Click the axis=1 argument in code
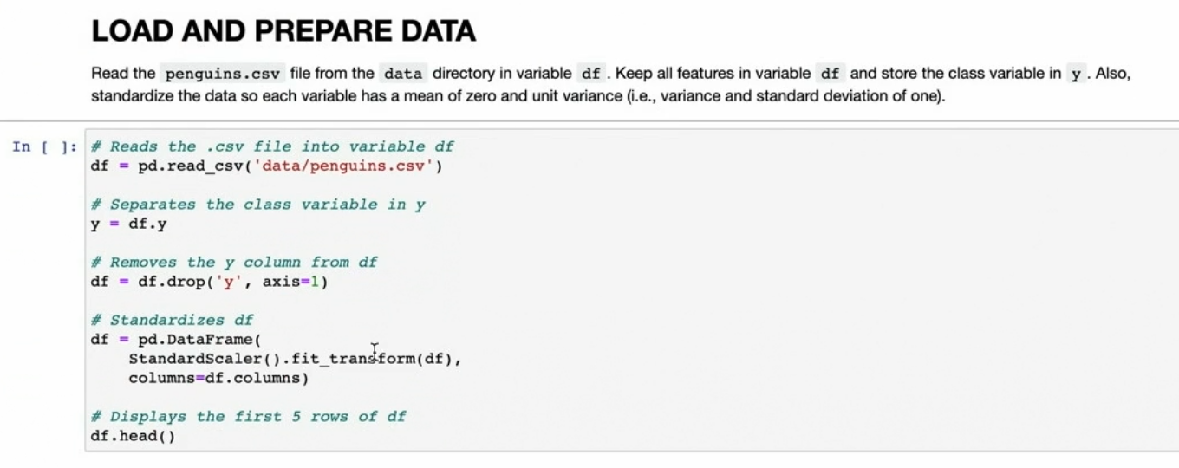This screenshot has width=1179, height=468. click(x=295, y=282)
